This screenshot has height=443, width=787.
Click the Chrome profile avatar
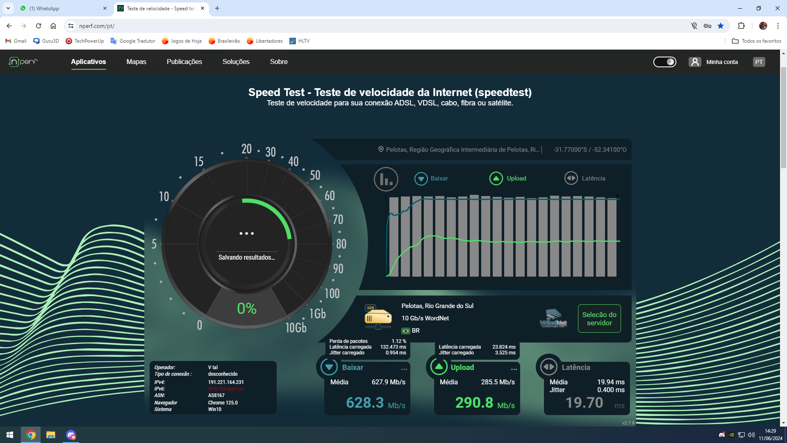point(763,26)
